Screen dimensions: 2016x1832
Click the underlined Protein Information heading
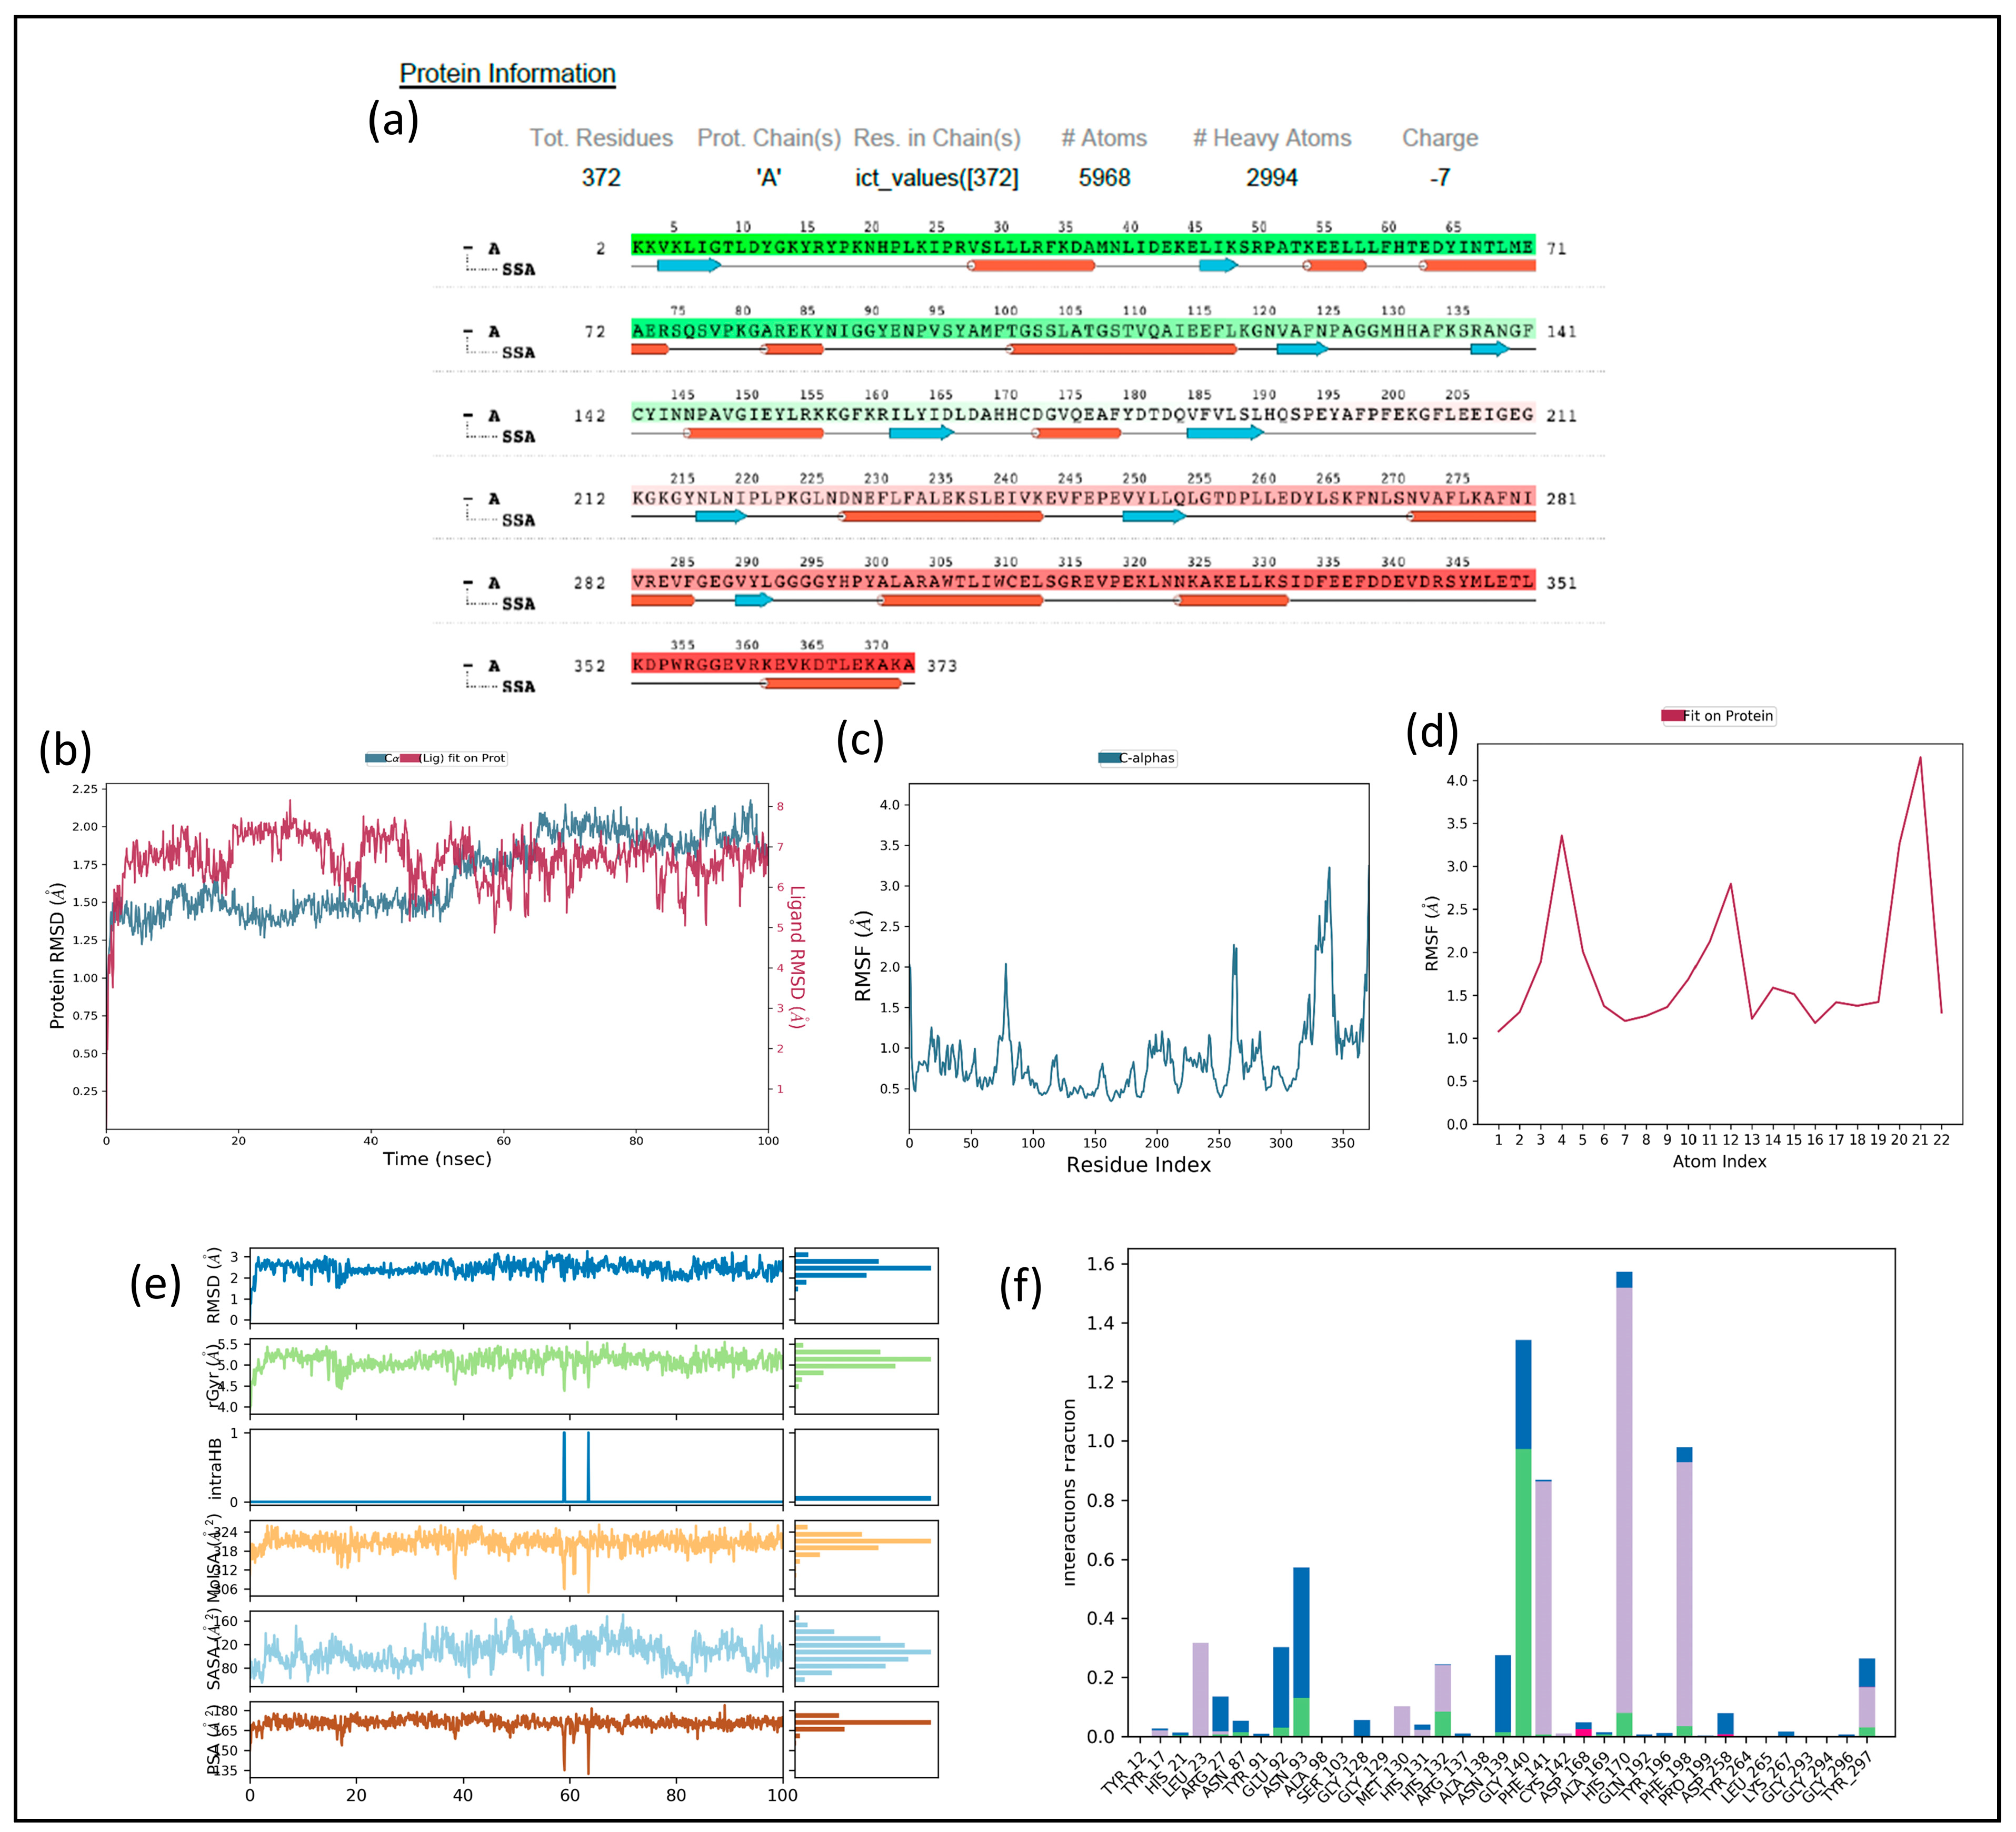[507, 74]
